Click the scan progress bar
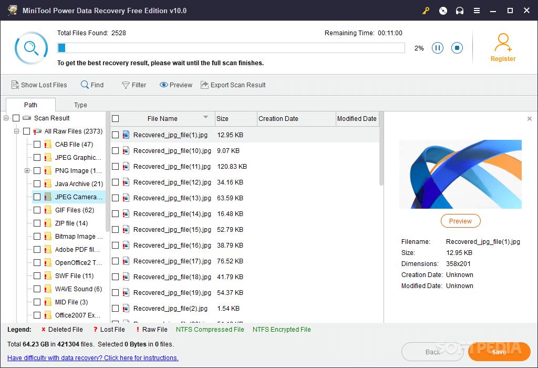 pos(231,48)
